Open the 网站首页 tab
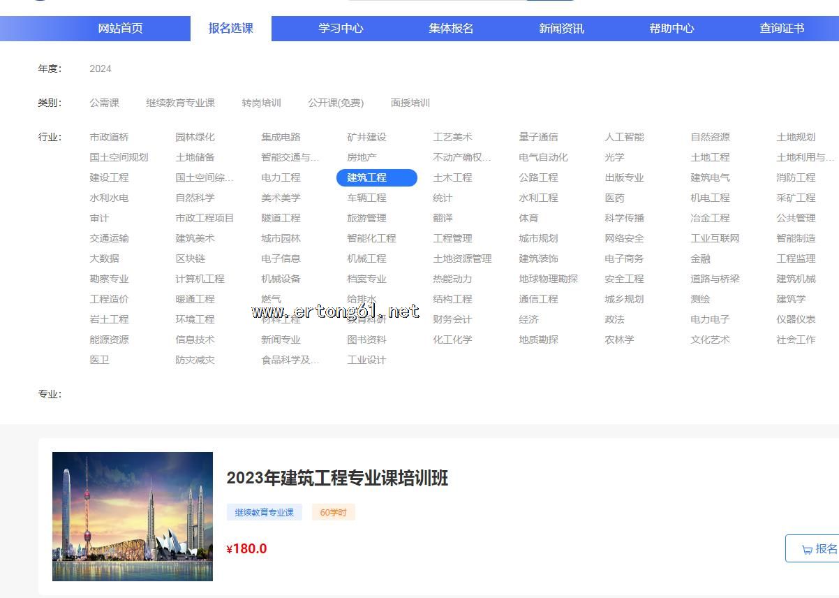 click(x=120, y=29)
